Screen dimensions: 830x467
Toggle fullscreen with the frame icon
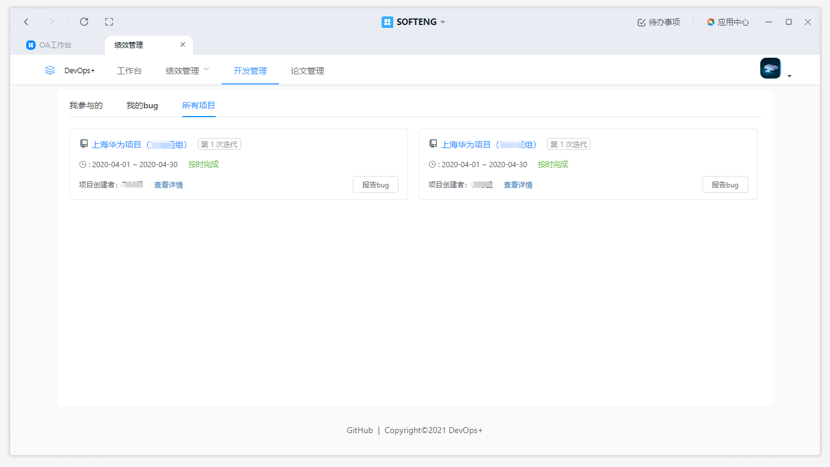[x=109, y=22]
